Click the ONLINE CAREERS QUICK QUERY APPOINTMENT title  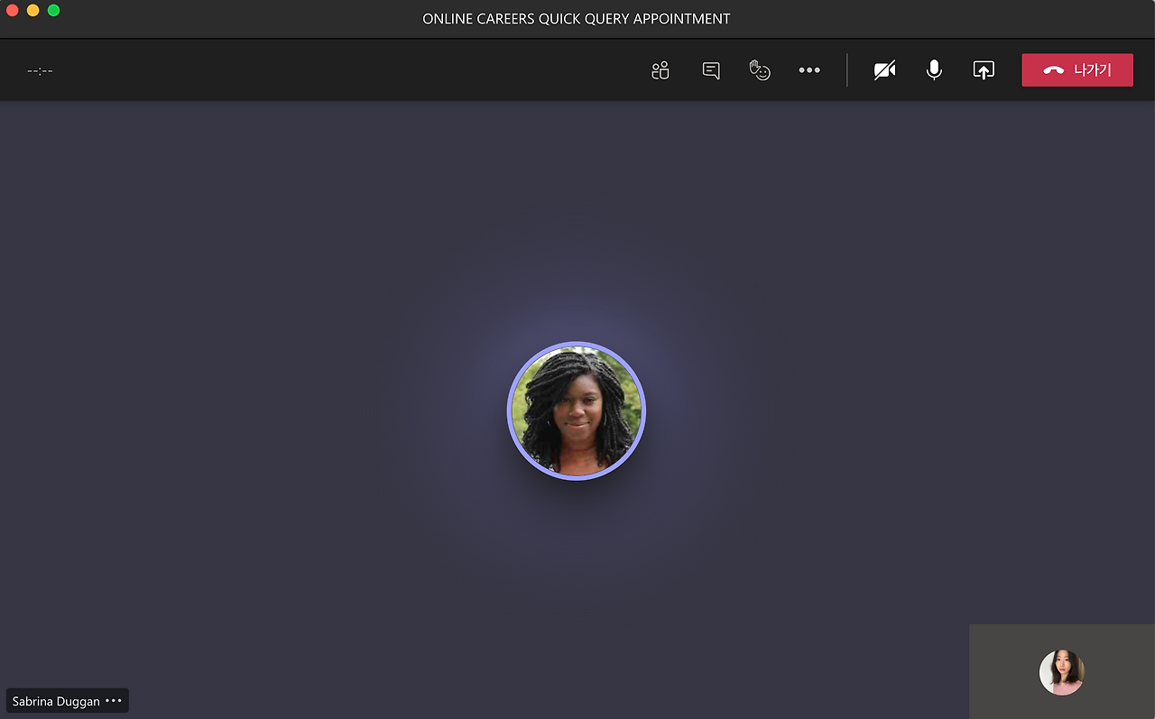click(577, 18)
